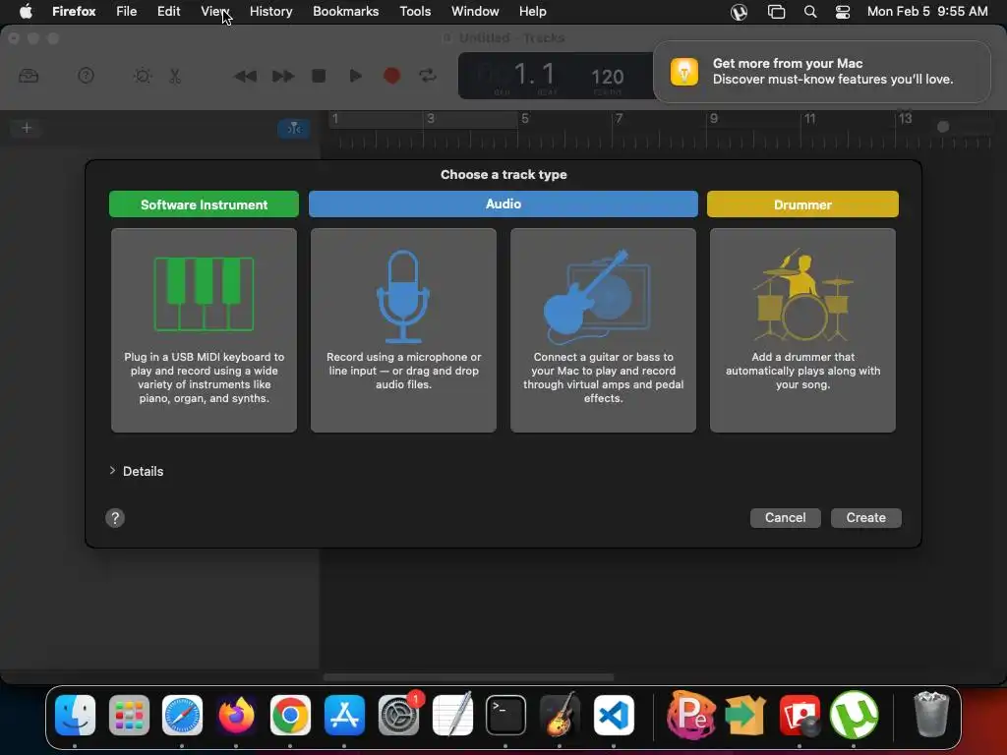The height and width of the screenshot is (755, 1007).
Task: Open the Tools menu
Action: coord(415,12)
